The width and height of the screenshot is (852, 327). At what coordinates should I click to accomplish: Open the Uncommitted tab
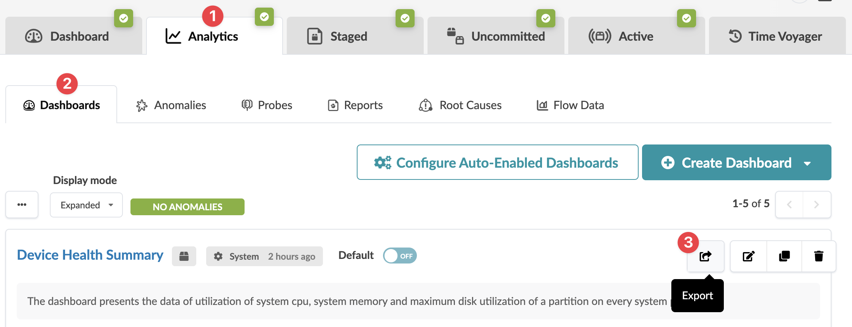click(496, 37)
